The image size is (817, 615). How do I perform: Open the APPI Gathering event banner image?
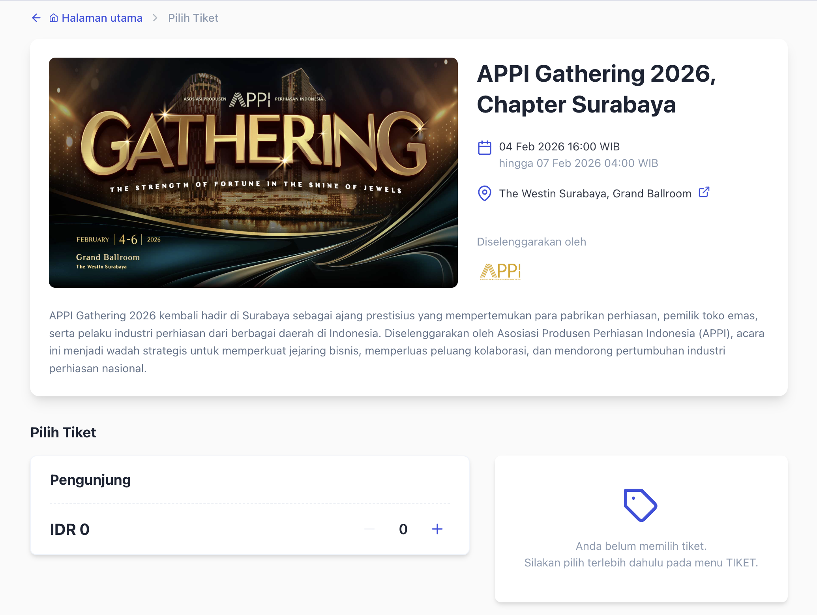coord(253,172)
